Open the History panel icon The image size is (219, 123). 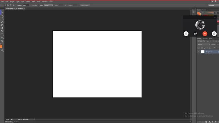pos(194,12)
